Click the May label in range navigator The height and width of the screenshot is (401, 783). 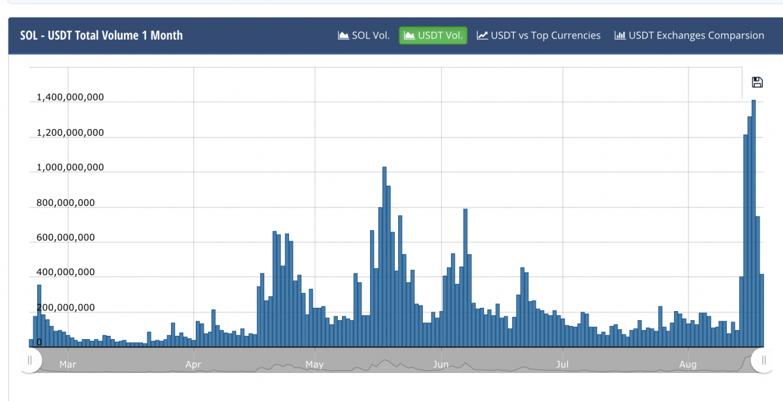pyautogui.click(x=315, y=364)
